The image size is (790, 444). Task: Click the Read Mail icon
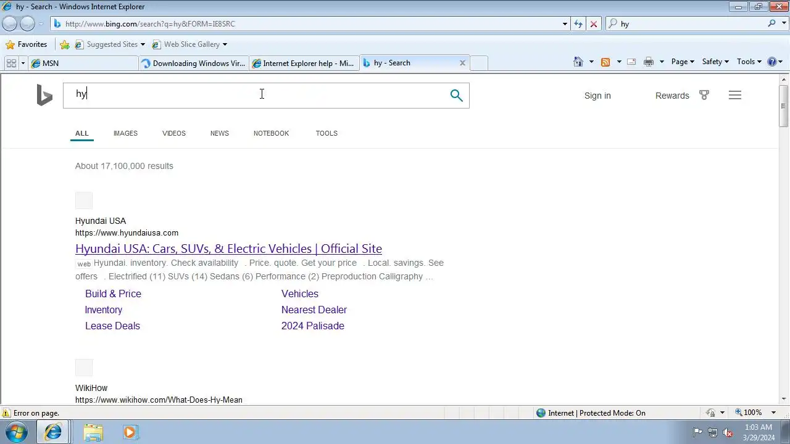(631, 62)
